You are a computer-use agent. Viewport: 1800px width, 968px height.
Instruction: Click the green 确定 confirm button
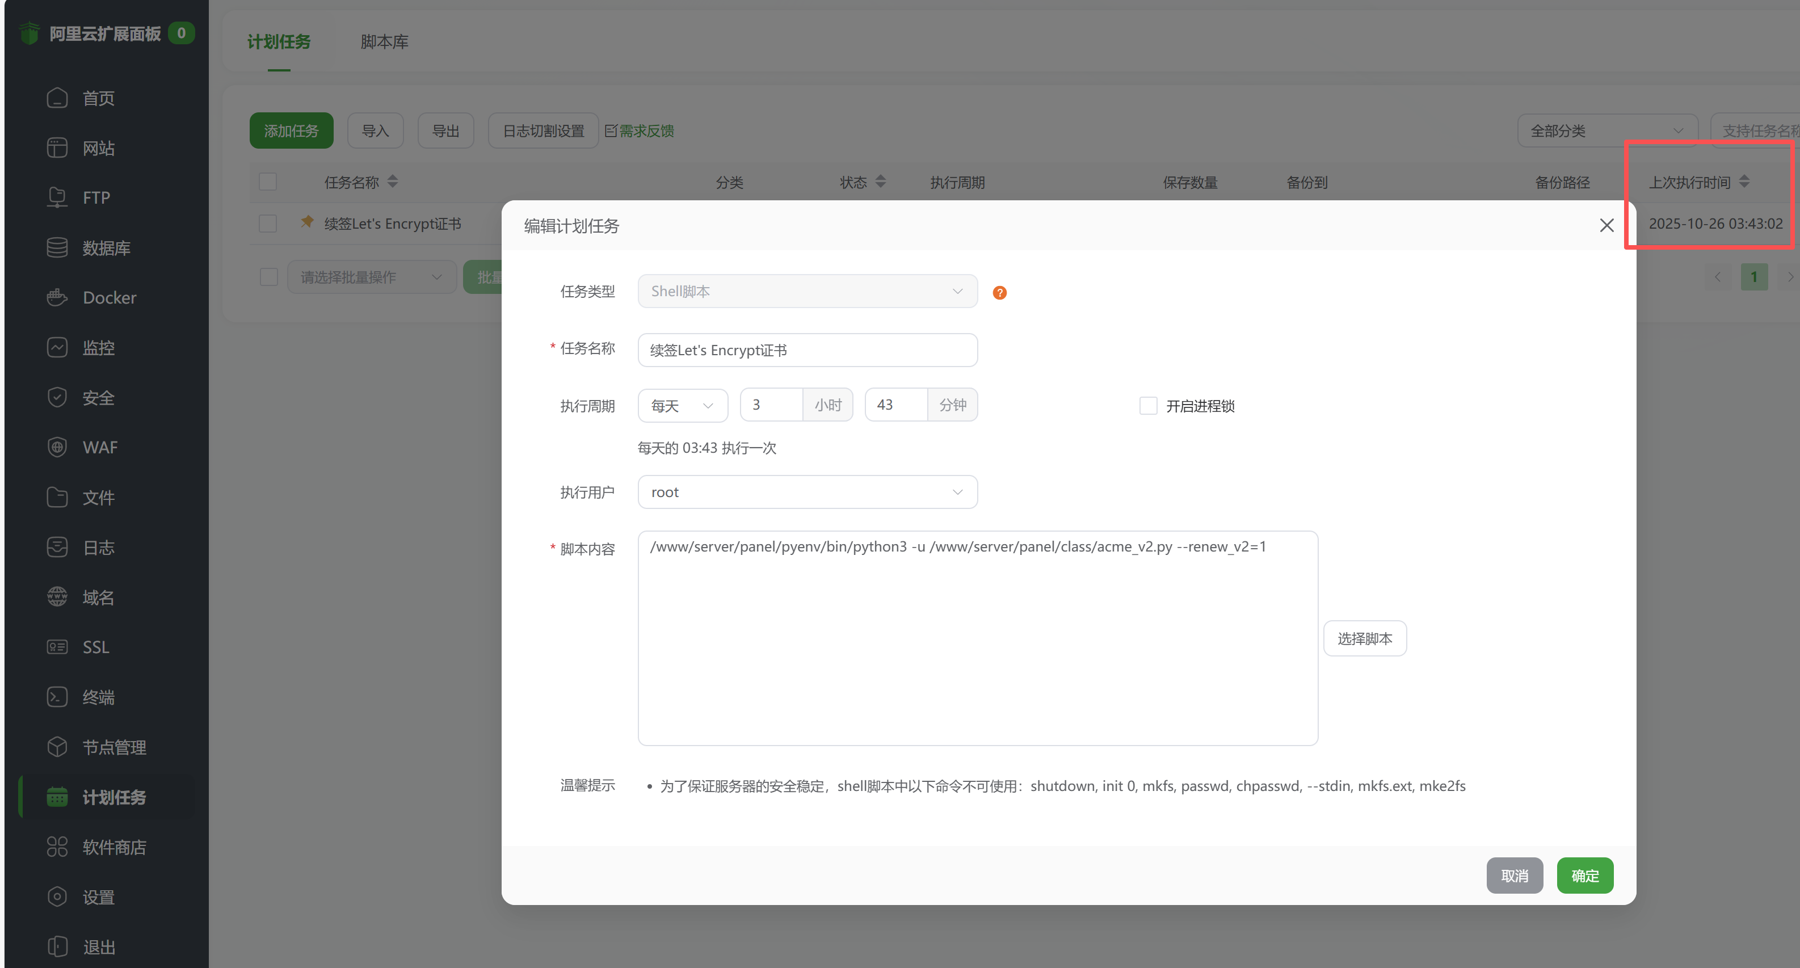(x=1584, y=876)
